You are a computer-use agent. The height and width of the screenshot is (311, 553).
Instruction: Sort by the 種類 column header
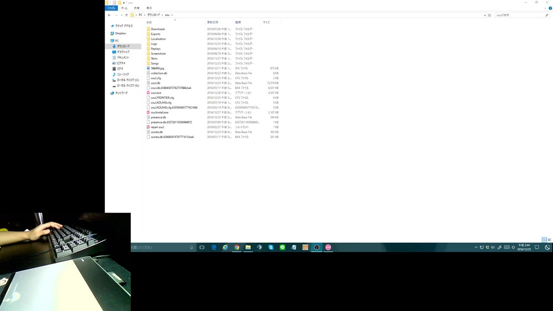(x=238, y=22)
